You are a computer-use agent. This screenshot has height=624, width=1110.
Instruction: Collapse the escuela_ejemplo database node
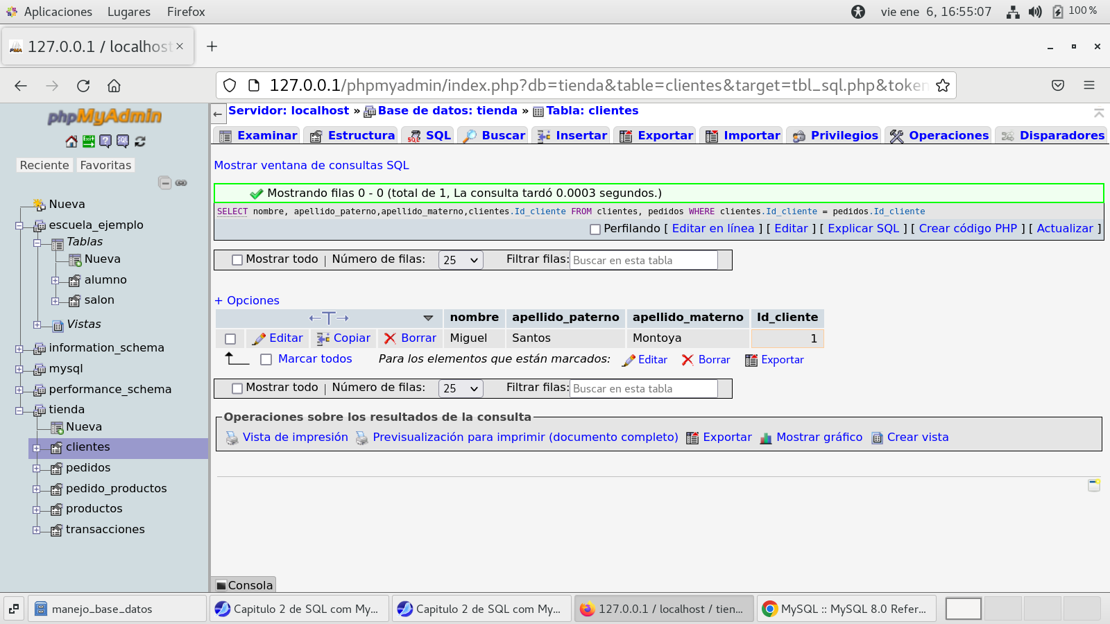[19, 225]
